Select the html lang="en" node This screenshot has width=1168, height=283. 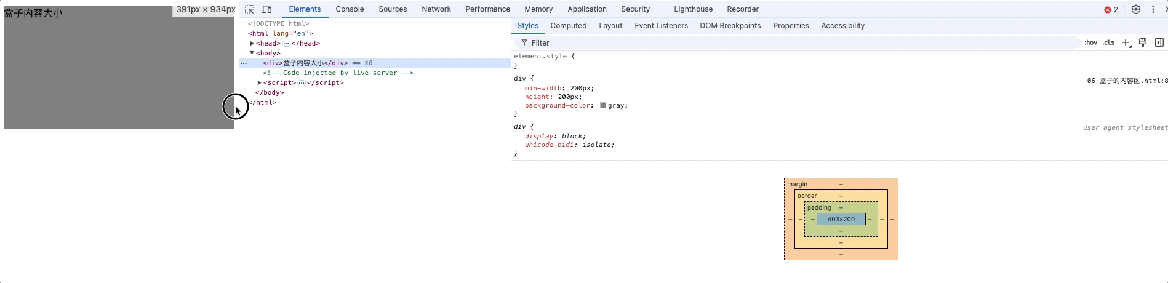[x=281, y=33]
